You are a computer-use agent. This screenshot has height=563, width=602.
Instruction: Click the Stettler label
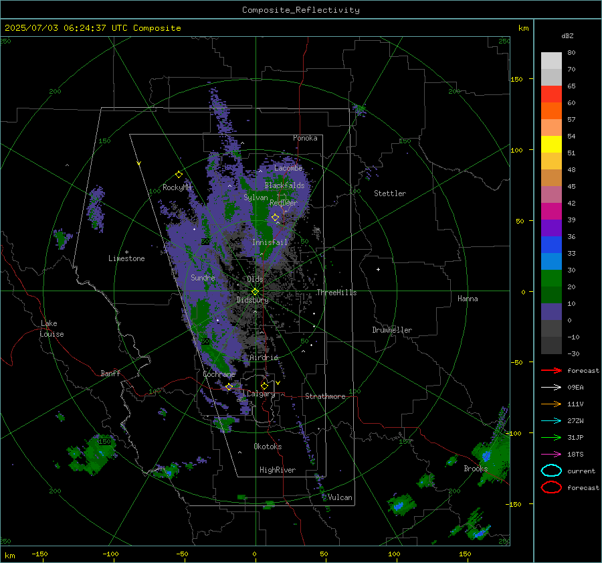tap(390, 193)
